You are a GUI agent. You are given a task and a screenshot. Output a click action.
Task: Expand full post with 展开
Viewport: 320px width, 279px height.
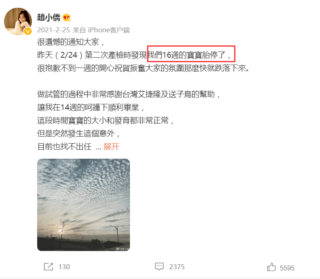click(x=111, y=146)
